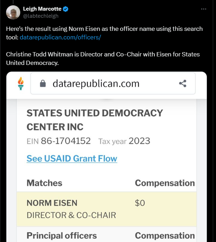Click the share icon in address bar

tap(183, 83)
